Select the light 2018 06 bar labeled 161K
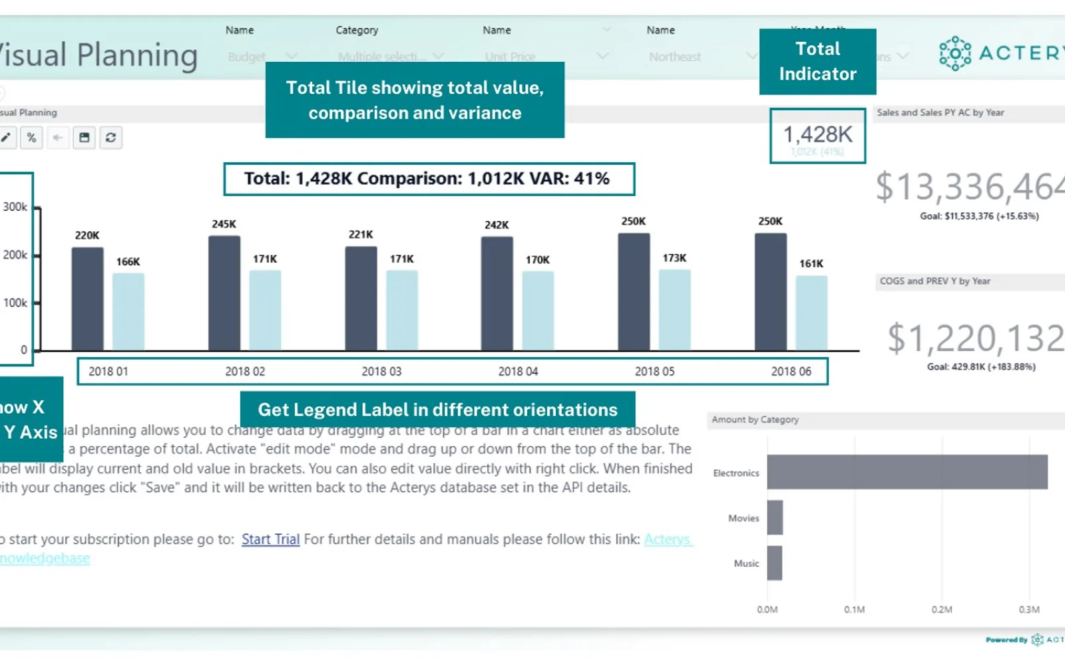Image resolution: width=1065 pixels, height=665 pixels. [x=811, y=313]
